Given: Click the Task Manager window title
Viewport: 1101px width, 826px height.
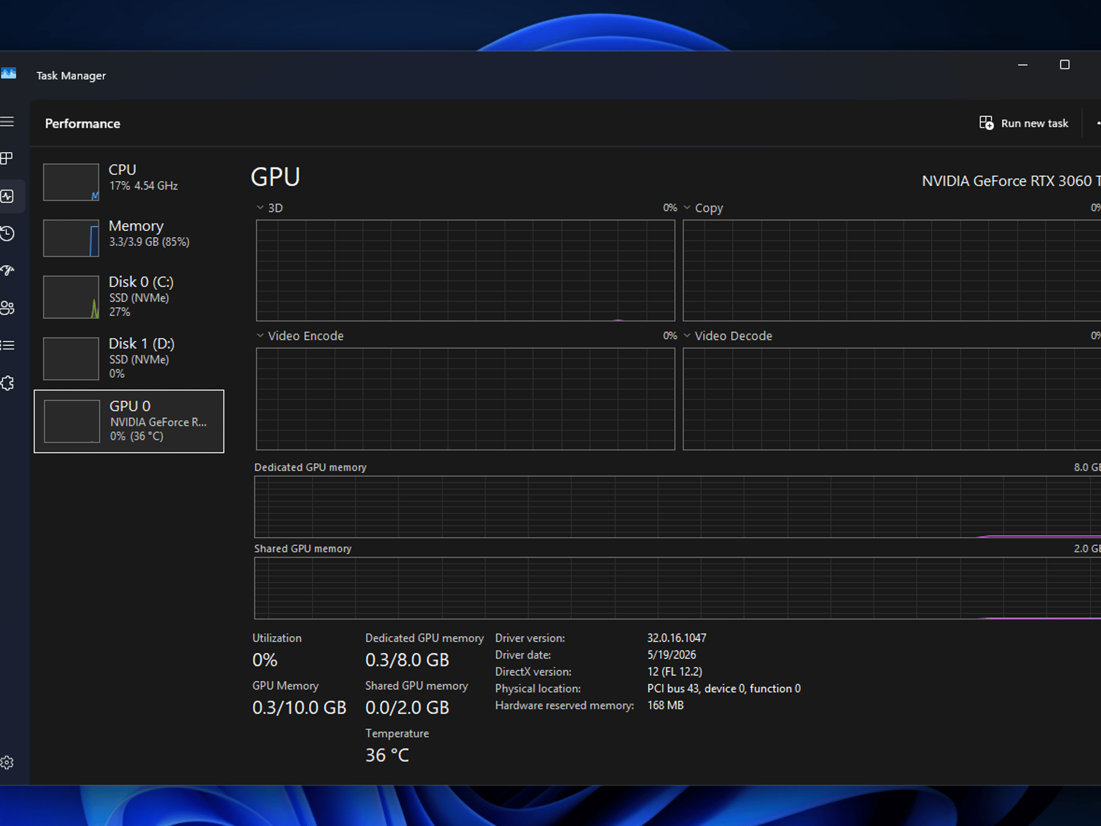Looking at the screenshot, I should [71, 76].
